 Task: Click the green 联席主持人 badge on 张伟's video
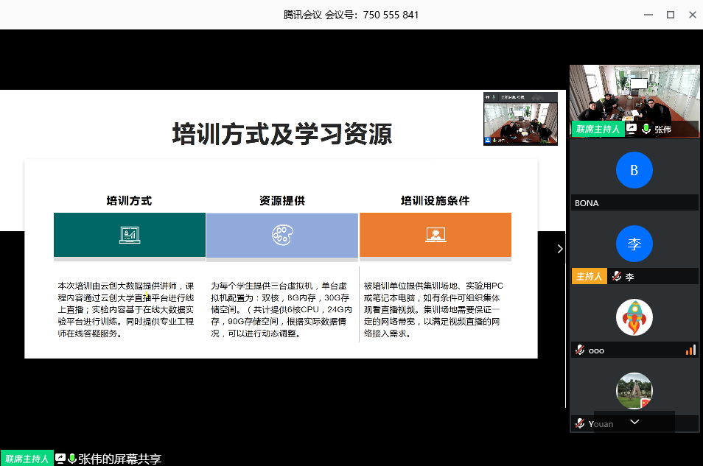click(x=598, y=129)
